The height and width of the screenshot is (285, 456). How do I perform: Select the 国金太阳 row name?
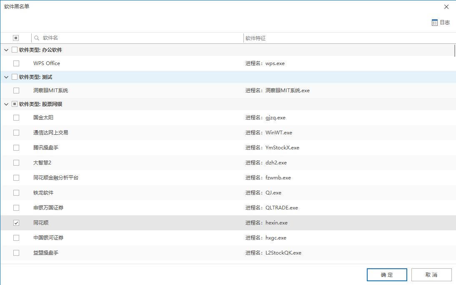43,118
